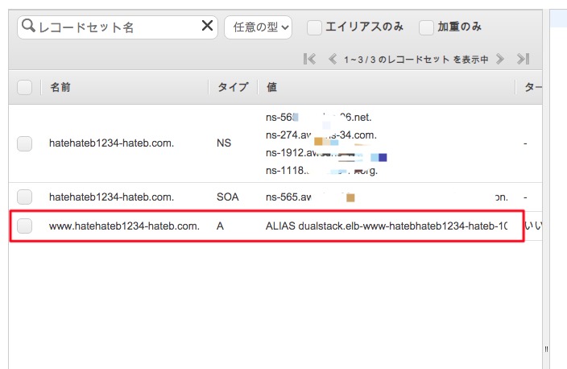Image resolution: width=567 pixels, height=369 pixels.
Task: Click the ns-274 name server value
Action: tap(321, 135)
